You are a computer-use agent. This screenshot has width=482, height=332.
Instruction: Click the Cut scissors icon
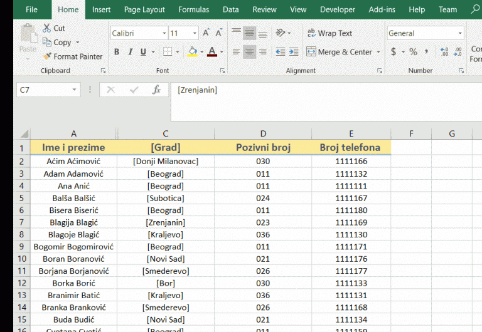click(x=46, y=28)
